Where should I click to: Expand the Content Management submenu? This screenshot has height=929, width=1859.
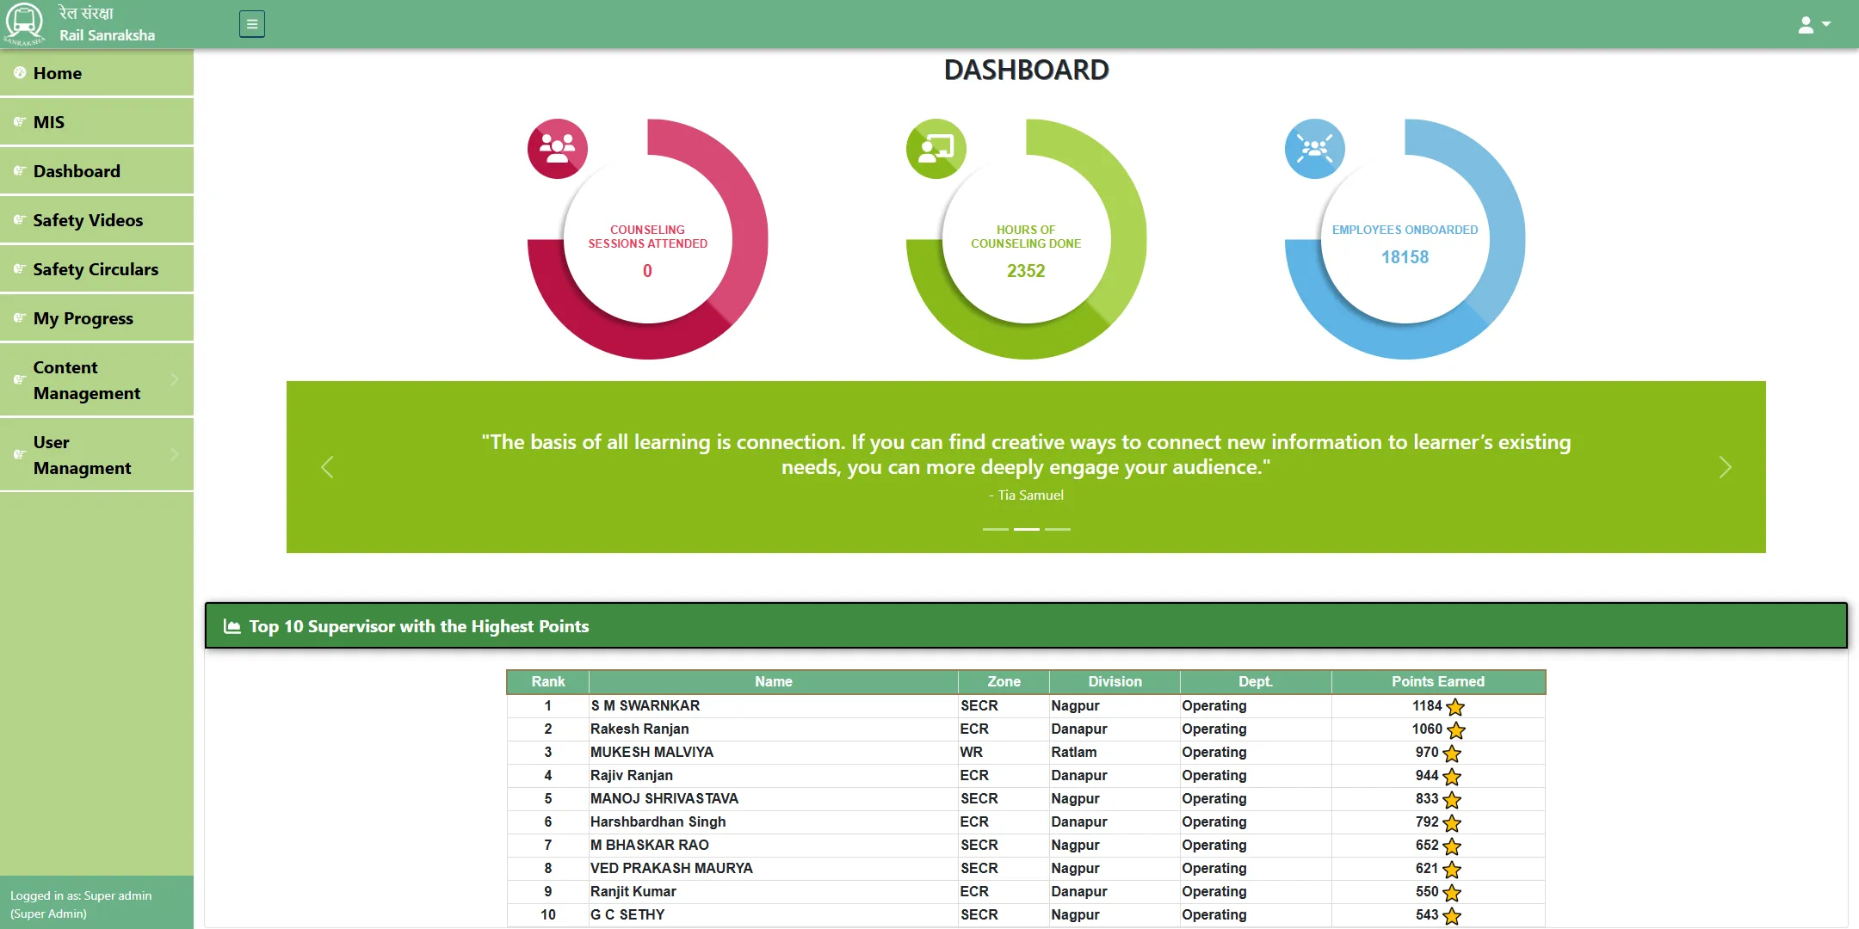click(x=96, y=380)
